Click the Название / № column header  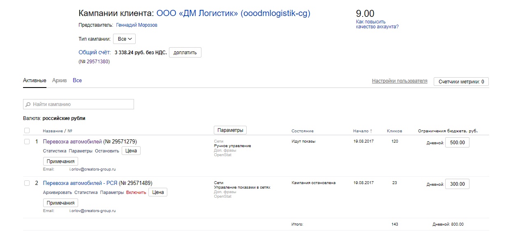(58, 131)
